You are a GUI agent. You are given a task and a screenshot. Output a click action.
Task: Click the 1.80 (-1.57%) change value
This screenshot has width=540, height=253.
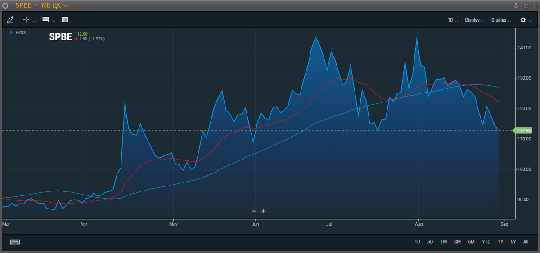93,39
